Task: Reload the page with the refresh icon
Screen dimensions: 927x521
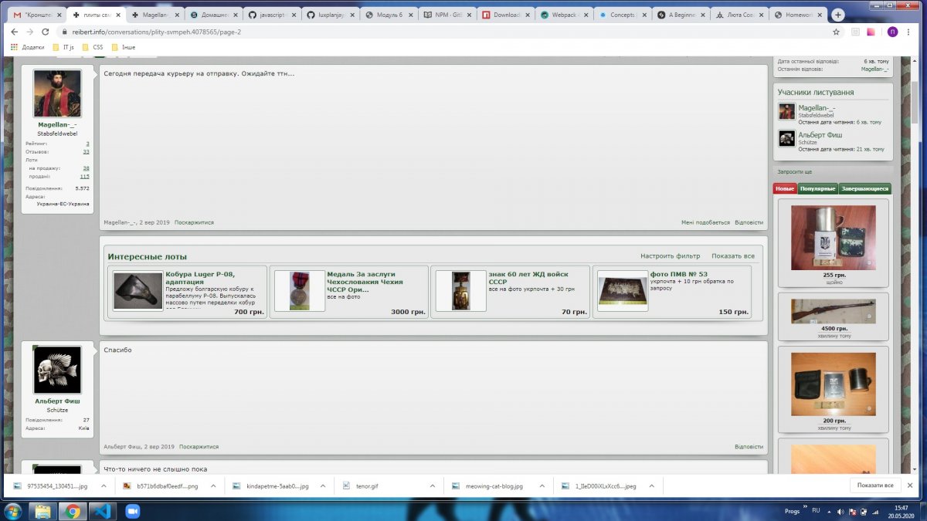Action: click(x=45, y=32)
